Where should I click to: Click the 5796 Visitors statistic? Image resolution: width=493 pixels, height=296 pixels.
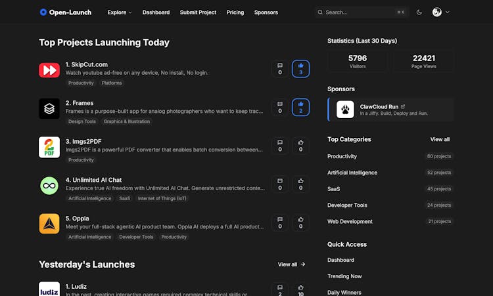pyautogui.click(x=358, y=62)
